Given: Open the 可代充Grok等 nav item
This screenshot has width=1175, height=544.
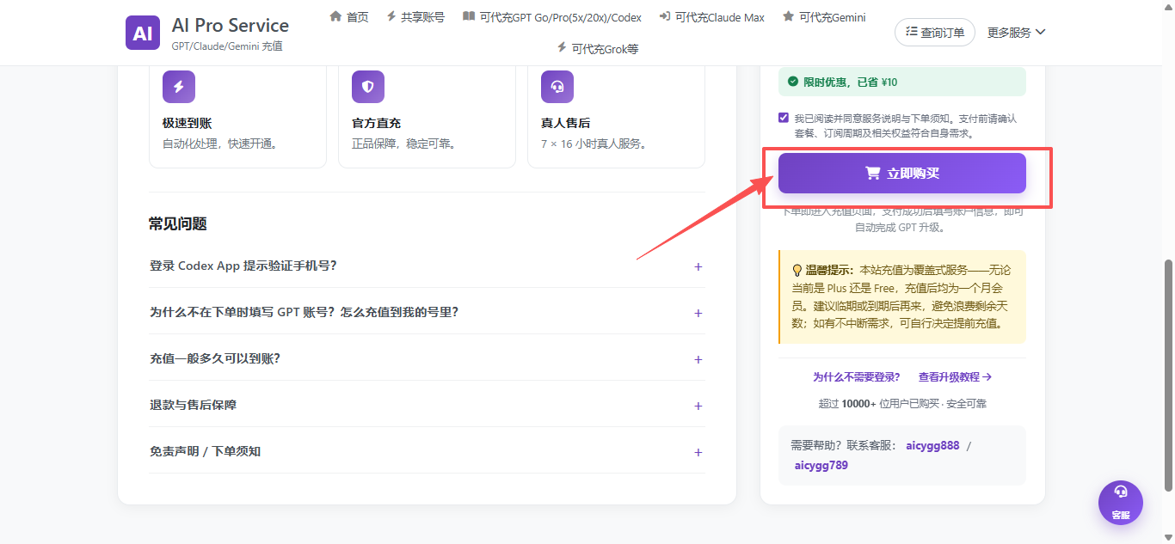Looking at the screenshot, I should tap(598, 48).
